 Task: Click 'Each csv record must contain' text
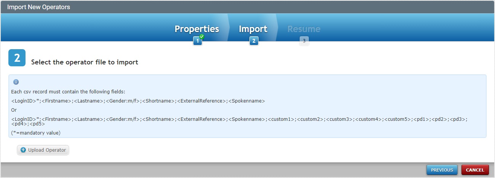(x=68, y=92)
